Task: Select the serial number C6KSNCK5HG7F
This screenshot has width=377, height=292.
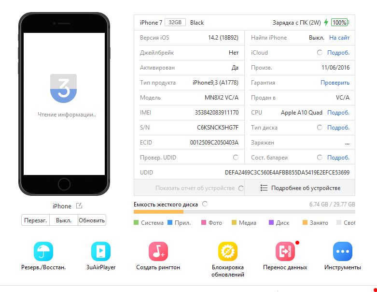Action: click(x=218, y=127)
